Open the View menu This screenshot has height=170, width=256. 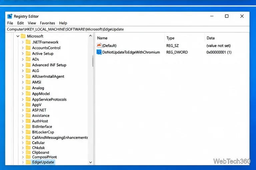coord(32,23)
